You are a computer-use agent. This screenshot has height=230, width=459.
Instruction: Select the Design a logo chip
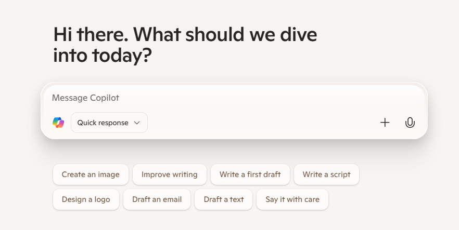point(86,199)
